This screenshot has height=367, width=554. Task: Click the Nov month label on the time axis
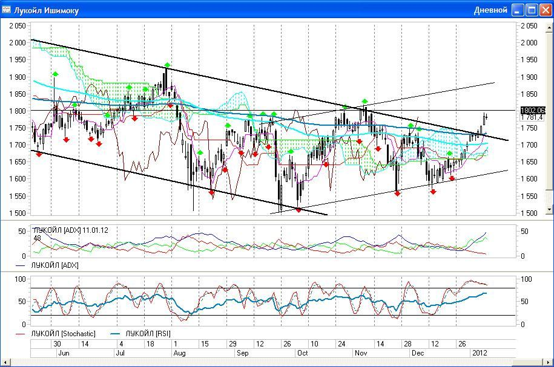(x=361, y=353)
